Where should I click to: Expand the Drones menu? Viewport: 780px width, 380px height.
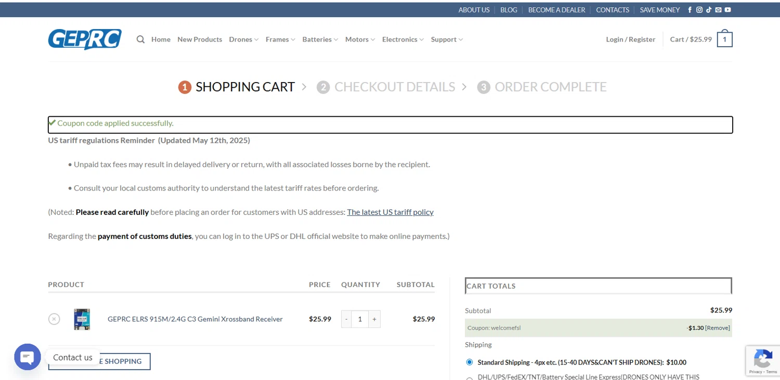(243, 39)
